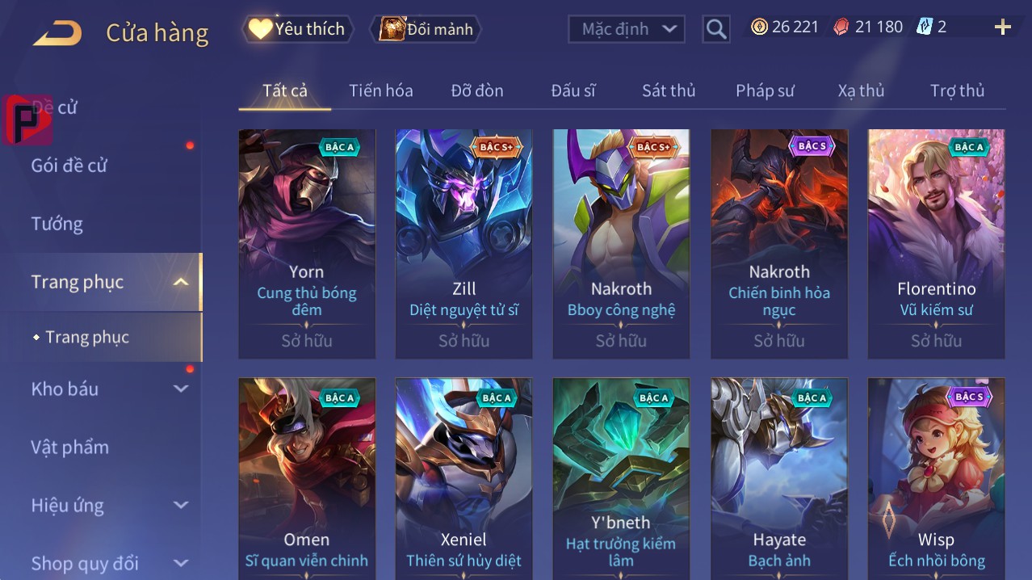1032x580 pixels.
Task: Collapse the Trang phục sidebar section
Action: click(x=181, y=282)
